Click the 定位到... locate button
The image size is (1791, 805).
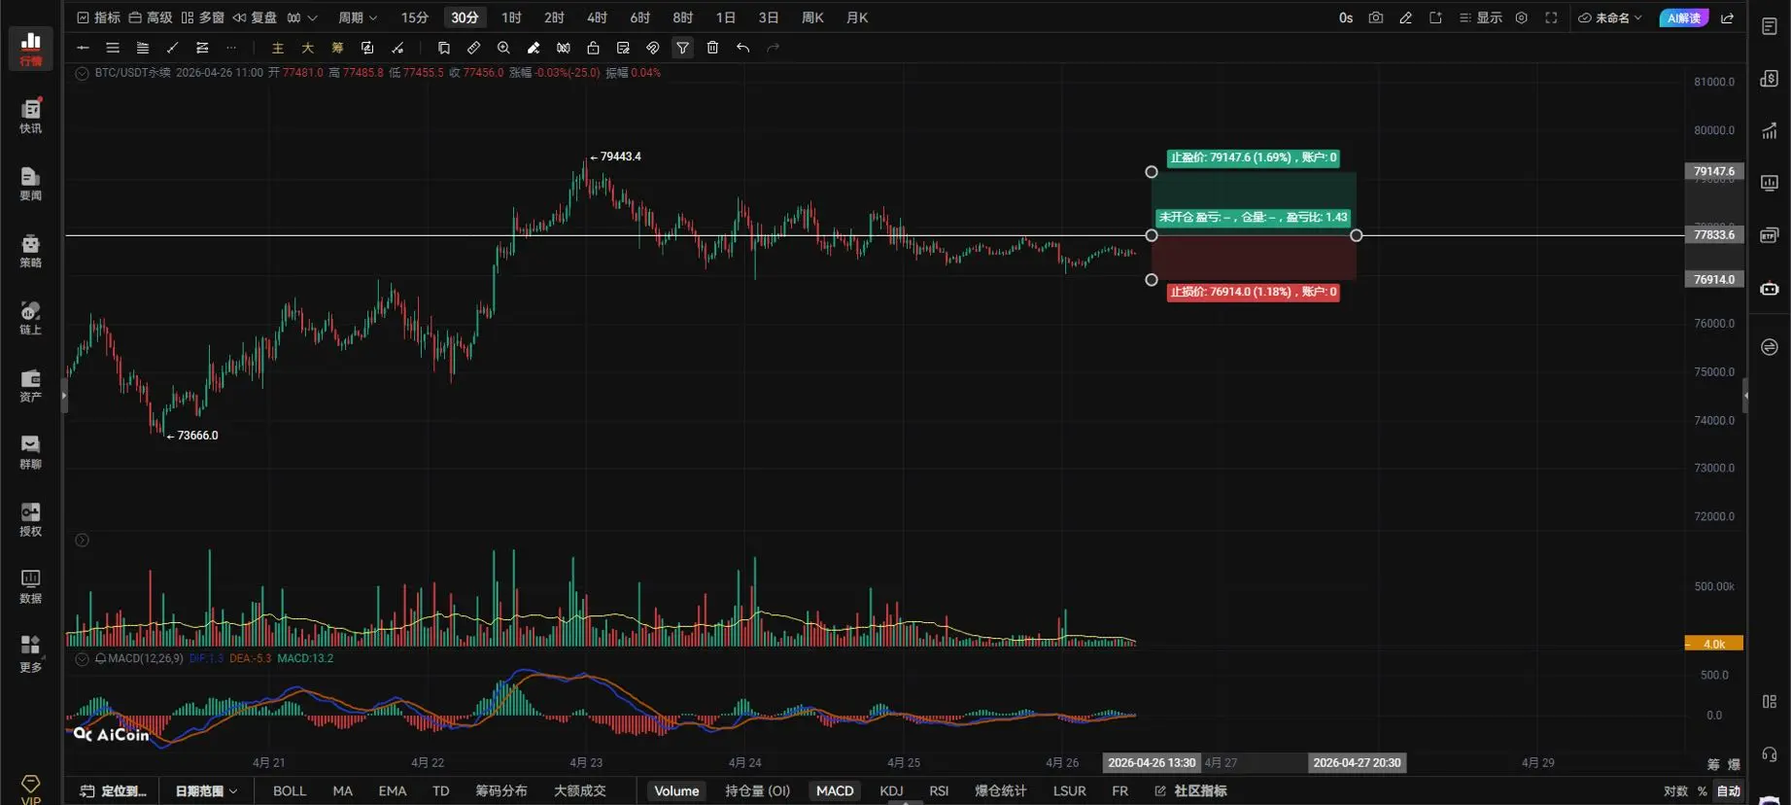coord(114,790)
